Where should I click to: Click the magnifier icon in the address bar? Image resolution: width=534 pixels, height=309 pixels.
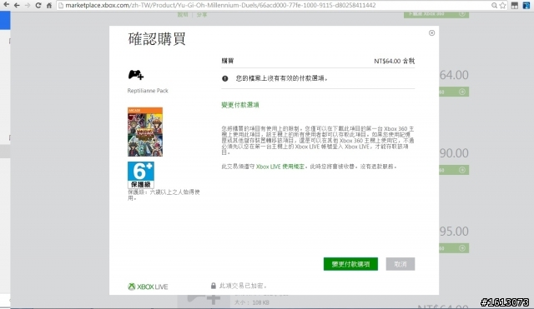494,5
